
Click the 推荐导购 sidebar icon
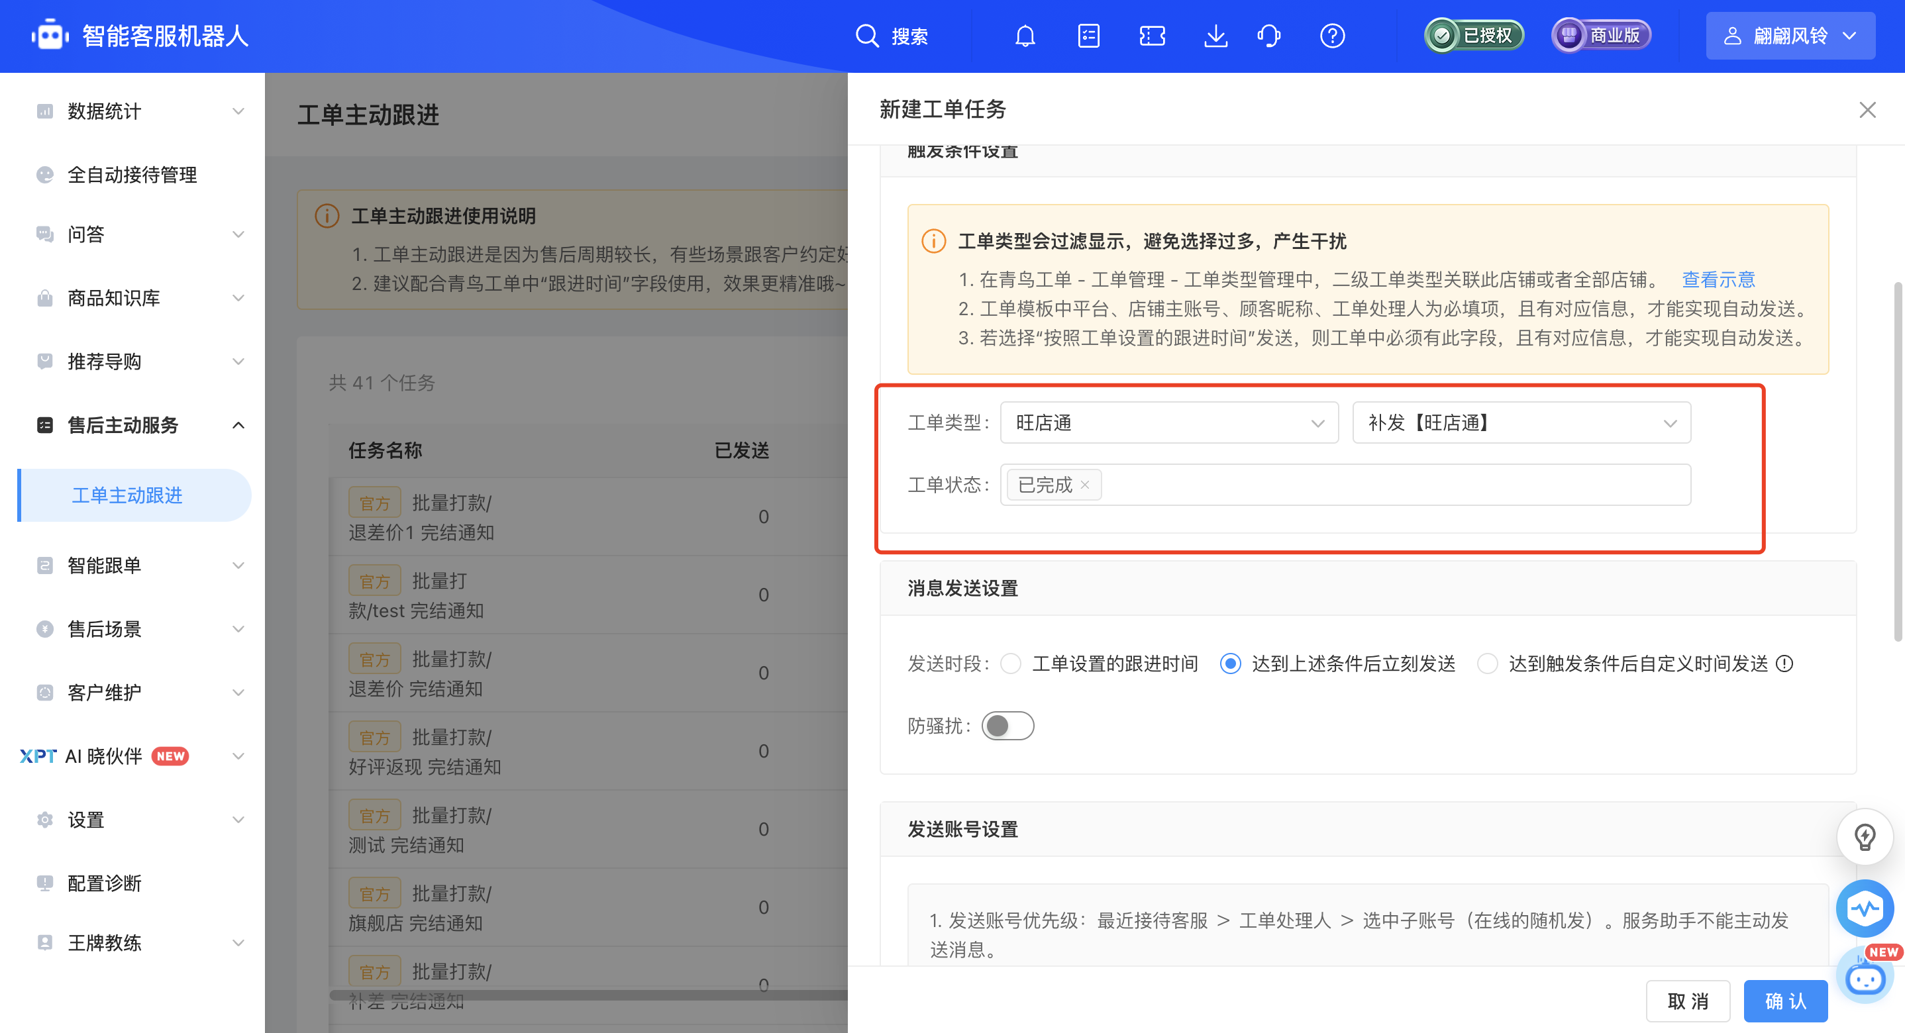click(44, 362)
